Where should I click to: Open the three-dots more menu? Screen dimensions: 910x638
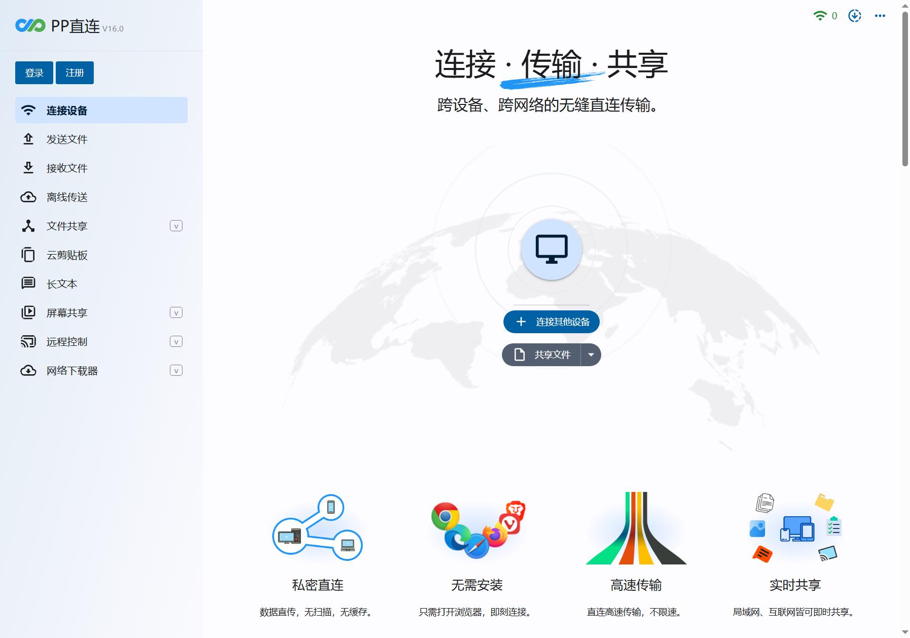[x=880, y=16]
